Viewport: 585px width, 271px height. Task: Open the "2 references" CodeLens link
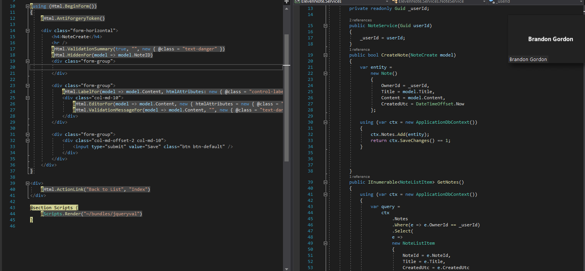pos(360,20)
